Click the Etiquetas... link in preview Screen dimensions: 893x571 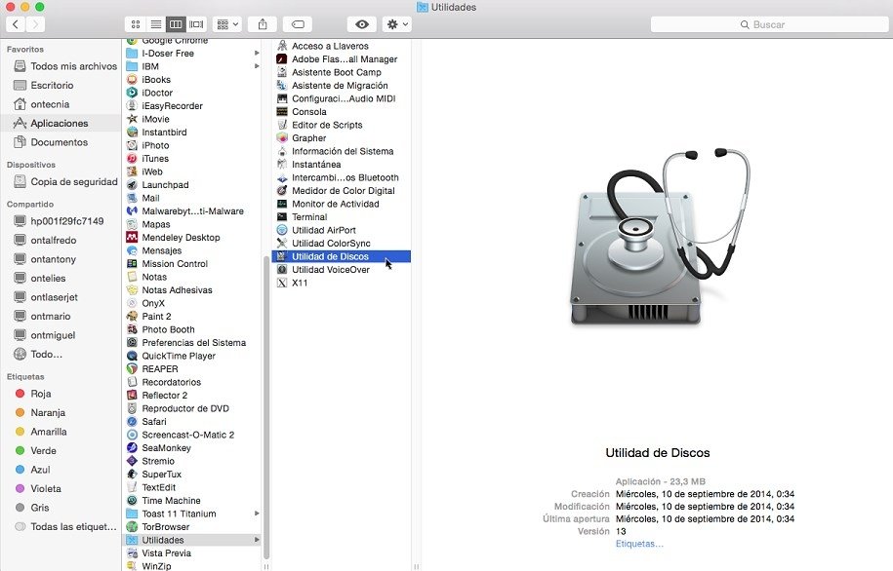pyautogui.click(x=639, y=544)
